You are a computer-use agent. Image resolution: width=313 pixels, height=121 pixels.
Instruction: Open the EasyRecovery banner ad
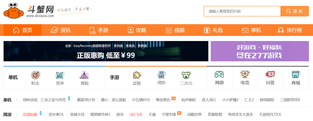point(106,51)
